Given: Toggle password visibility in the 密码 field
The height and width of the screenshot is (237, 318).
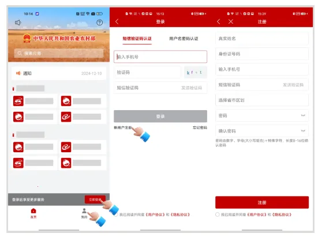Looking at the screenshot, I should (x=303, y=115).
